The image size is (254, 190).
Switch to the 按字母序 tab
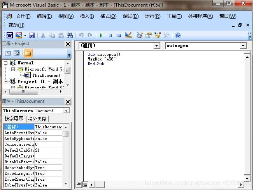pos(14,119)
